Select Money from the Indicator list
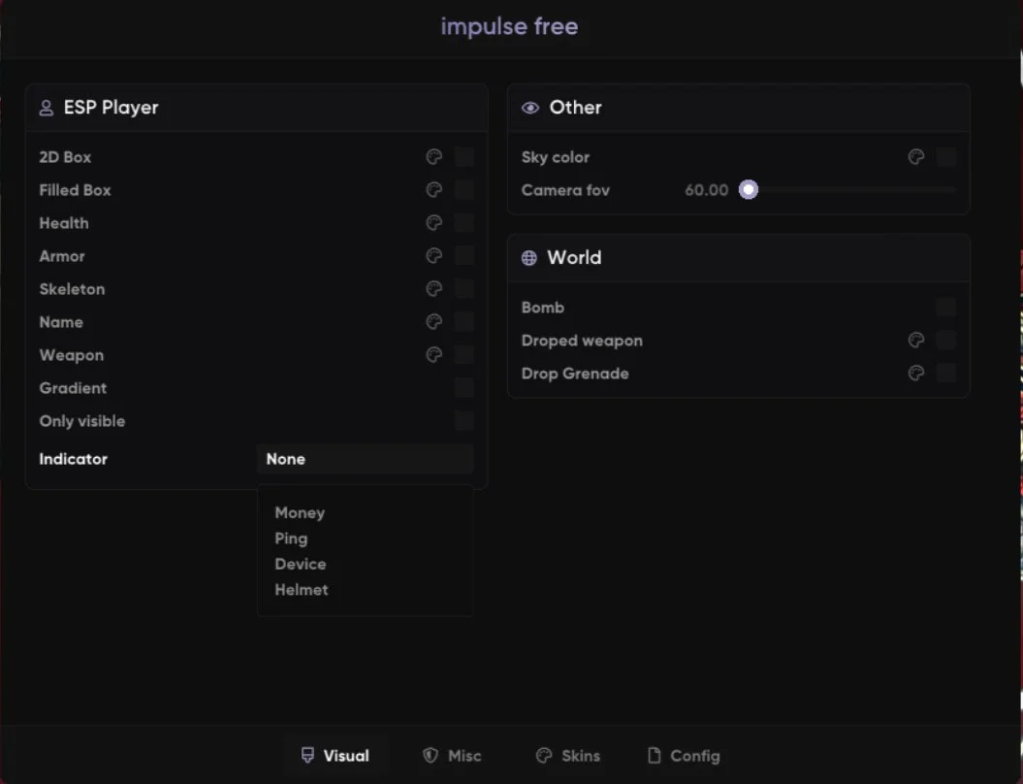The width and height of the screenshot is (1023, 784). pos(300,512)
